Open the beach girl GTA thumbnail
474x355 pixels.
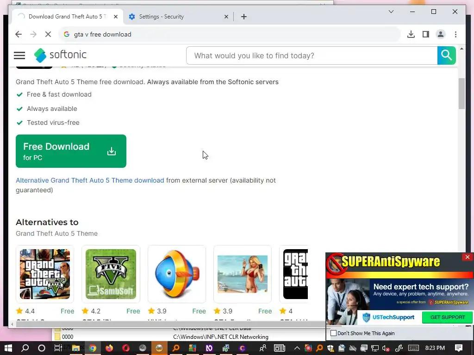click(243, 274)
